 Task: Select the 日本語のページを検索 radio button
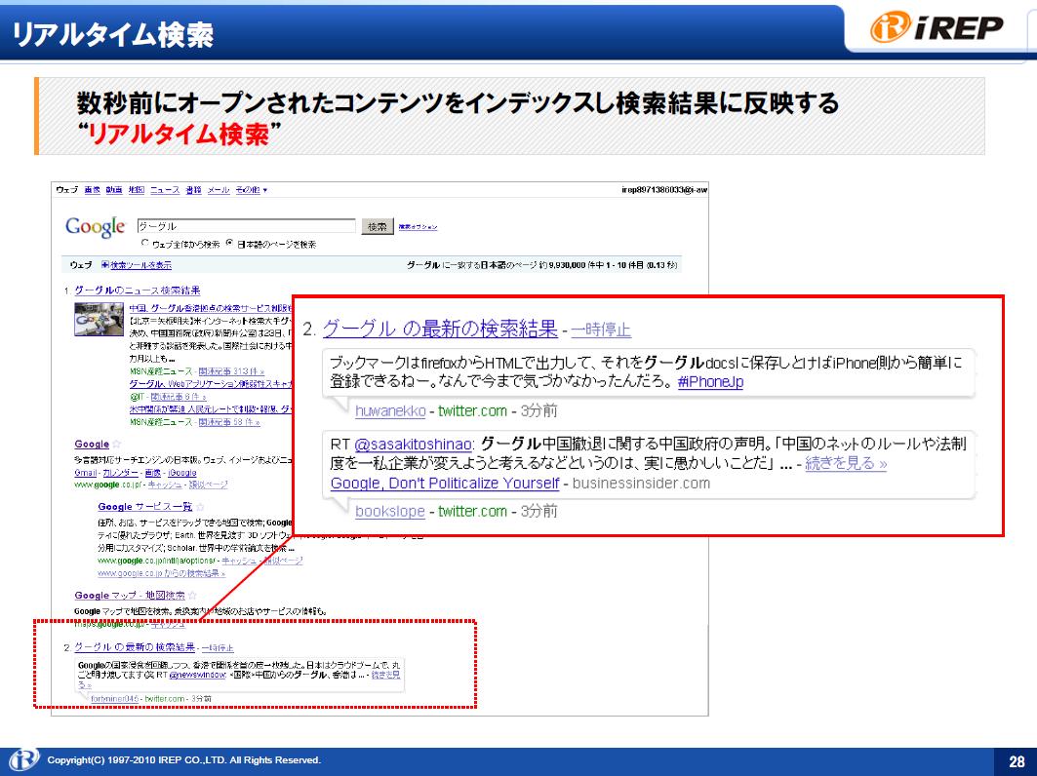coord(229,244)
